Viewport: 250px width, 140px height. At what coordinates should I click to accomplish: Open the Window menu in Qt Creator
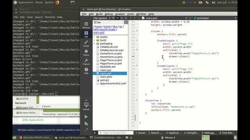pos(141,14)
